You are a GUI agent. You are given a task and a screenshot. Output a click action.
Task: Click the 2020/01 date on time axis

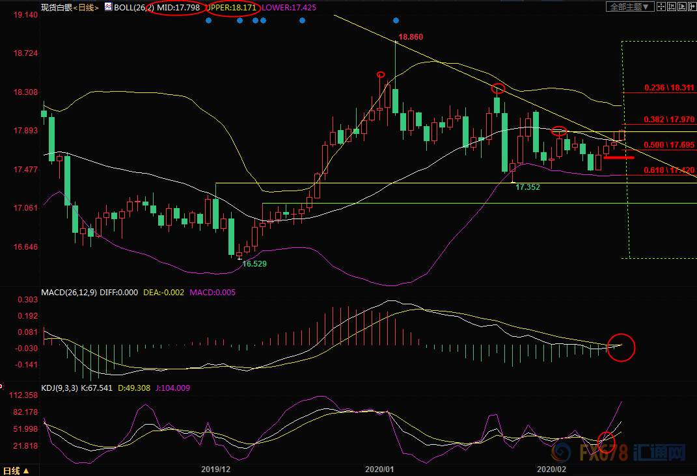coord(380,468)
